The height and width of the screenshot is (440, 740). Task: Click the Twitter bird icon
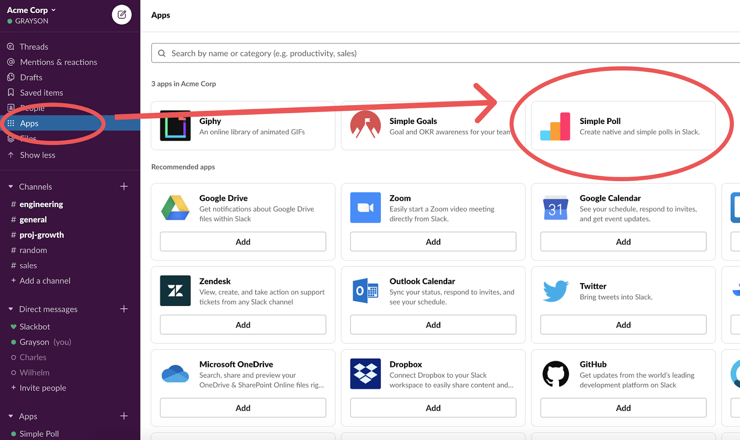click(555, 291)
